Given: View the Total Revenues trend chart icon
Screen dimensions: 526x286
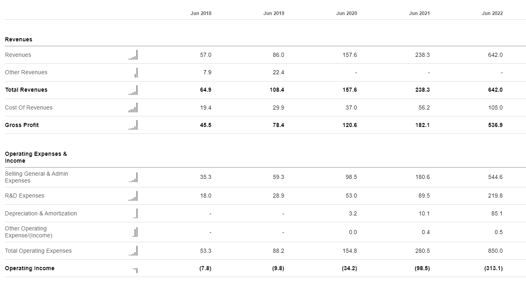Looking at the screenshot, I should pos(133,90).
